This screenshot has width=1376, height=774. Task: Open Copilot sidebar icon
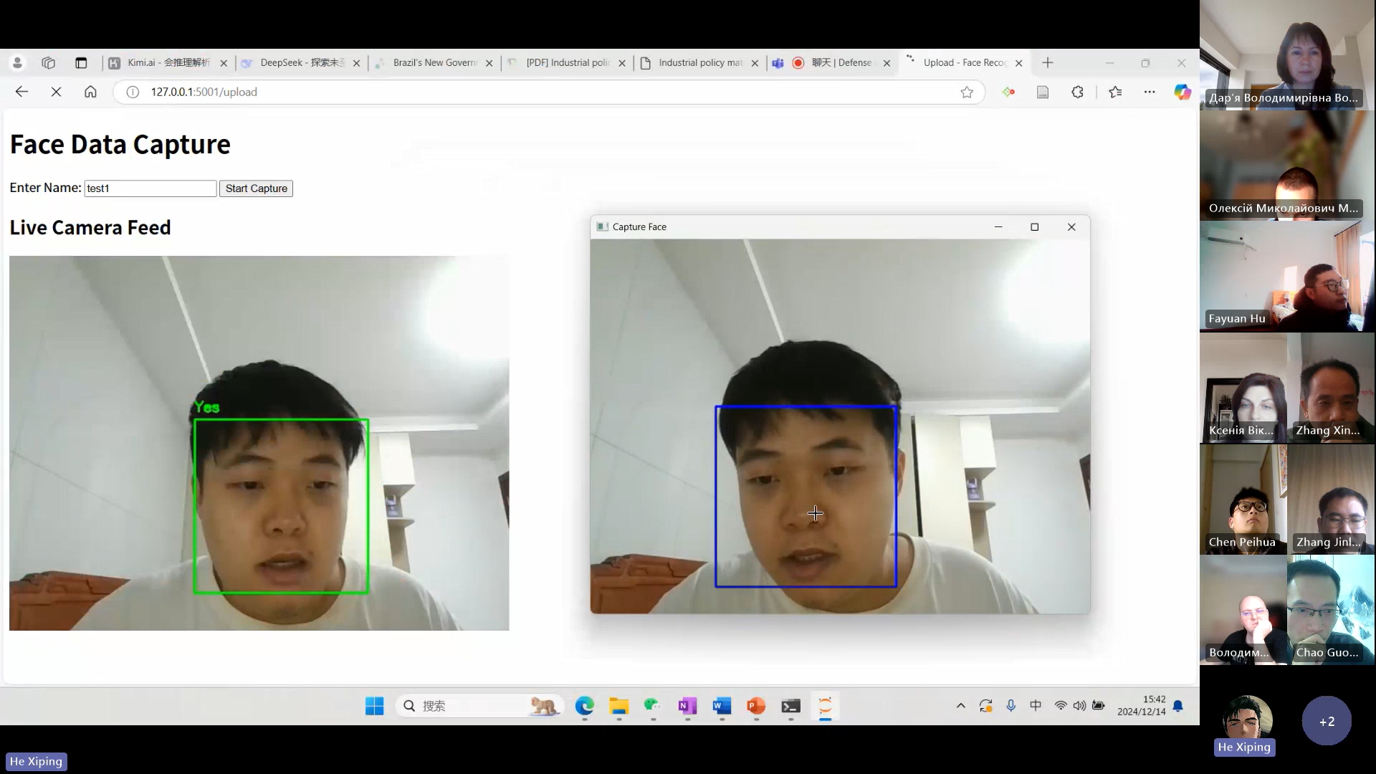pyautogui.click(x=1182, y=92)
